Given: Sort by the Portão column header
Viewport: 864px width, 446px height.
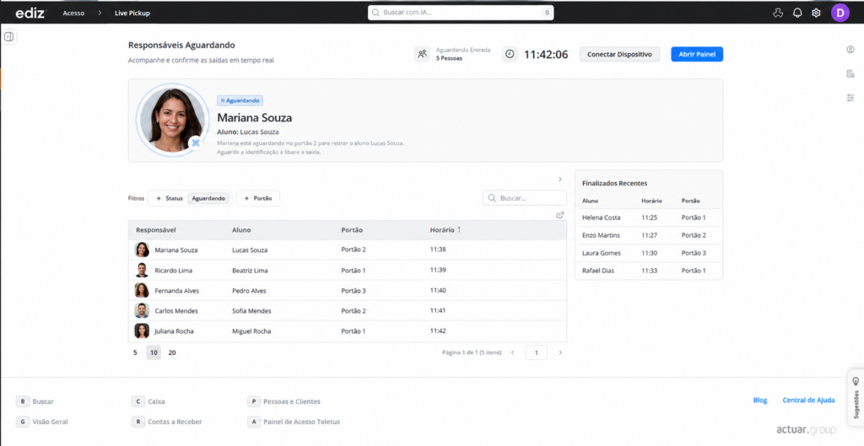Looking at the screenshot, I should pyautogui.click(x=352, y=230).
